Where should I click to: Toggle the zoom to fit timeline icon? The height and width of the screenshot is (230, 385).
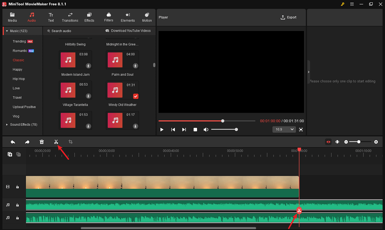[337, 142]
